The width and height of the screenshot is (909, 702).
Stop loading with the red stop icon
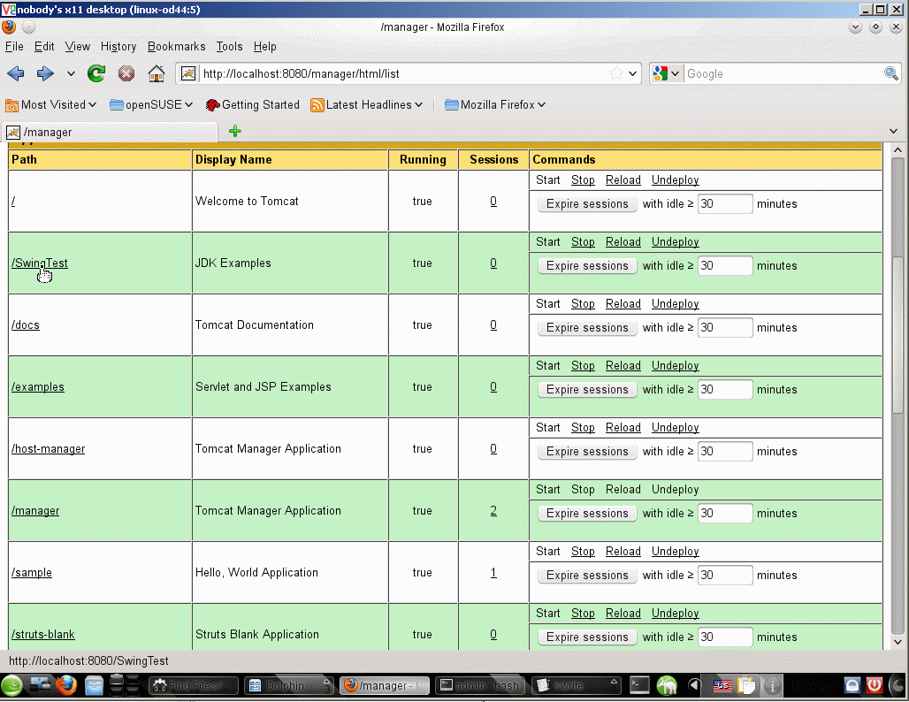126,73
